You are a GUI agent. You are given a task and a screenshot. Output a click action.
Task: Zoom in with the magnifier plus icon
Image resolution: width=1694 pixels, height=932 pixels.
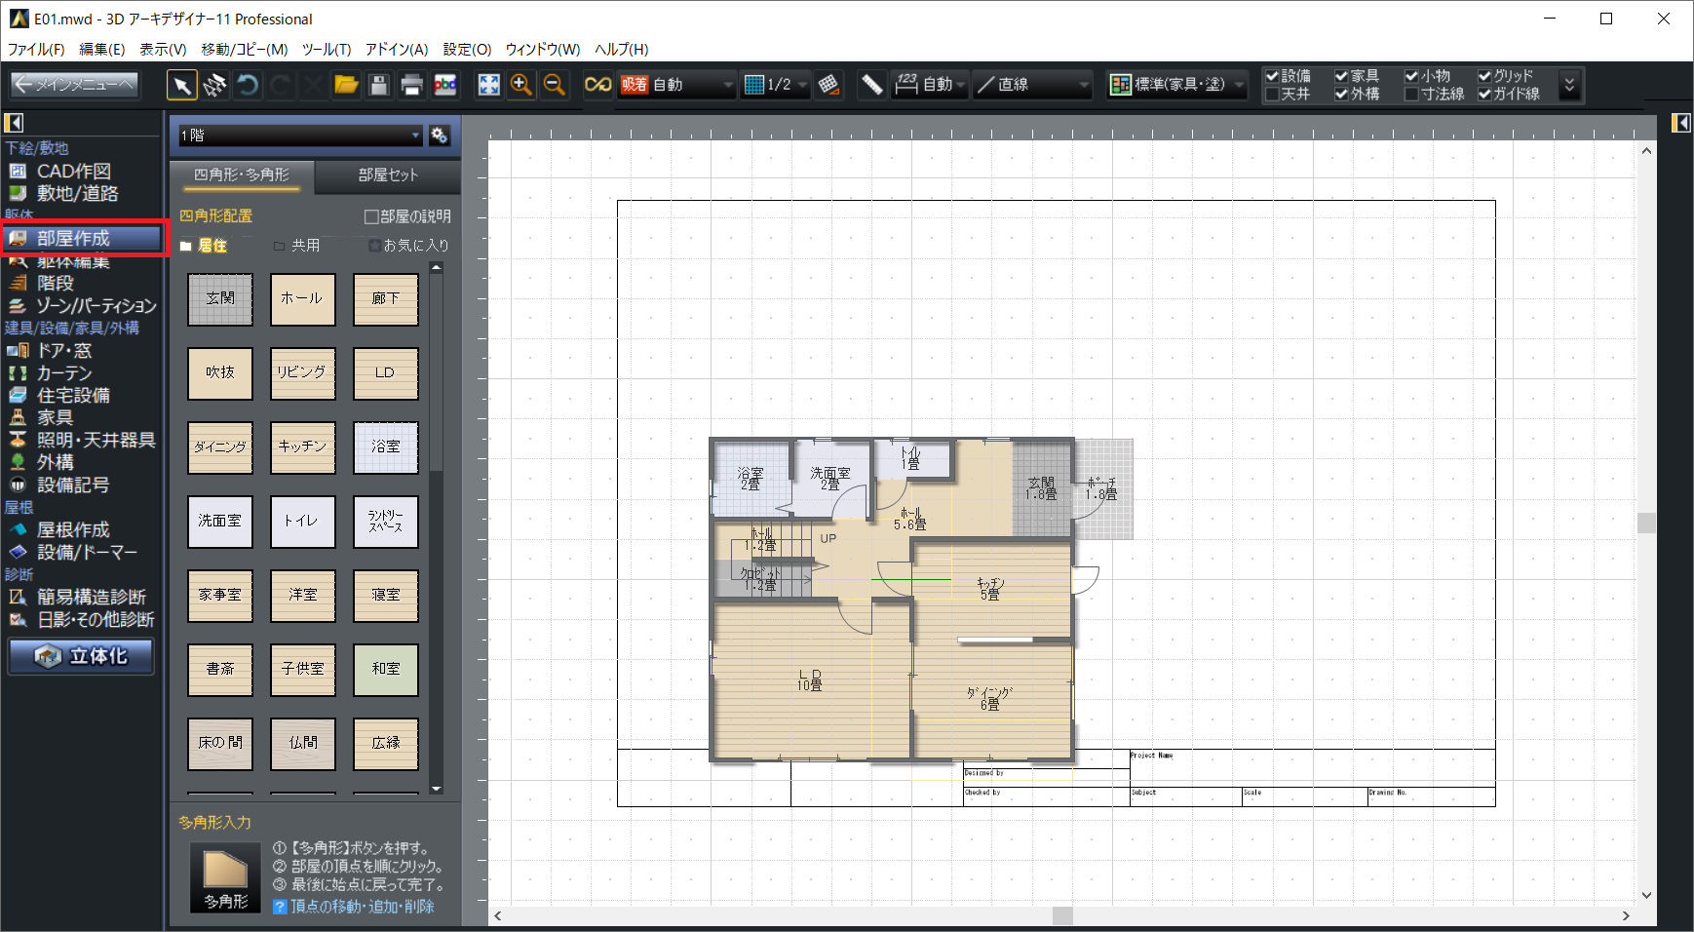tap(521, 86)
